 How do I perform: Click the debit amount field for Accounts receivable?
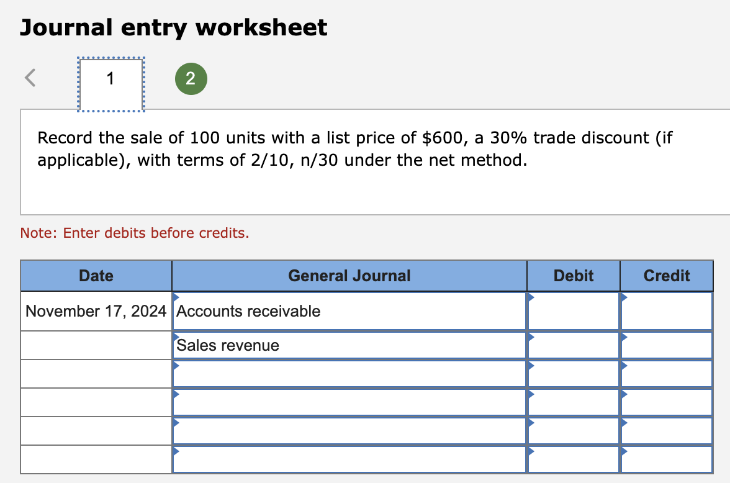(573, 312)
